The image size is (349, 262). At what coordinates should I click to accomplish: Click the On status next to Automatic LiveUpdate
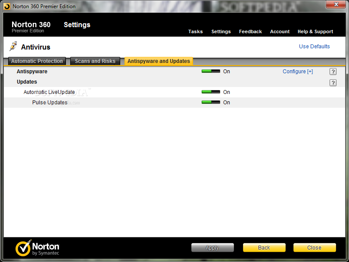tap(227, 92)
